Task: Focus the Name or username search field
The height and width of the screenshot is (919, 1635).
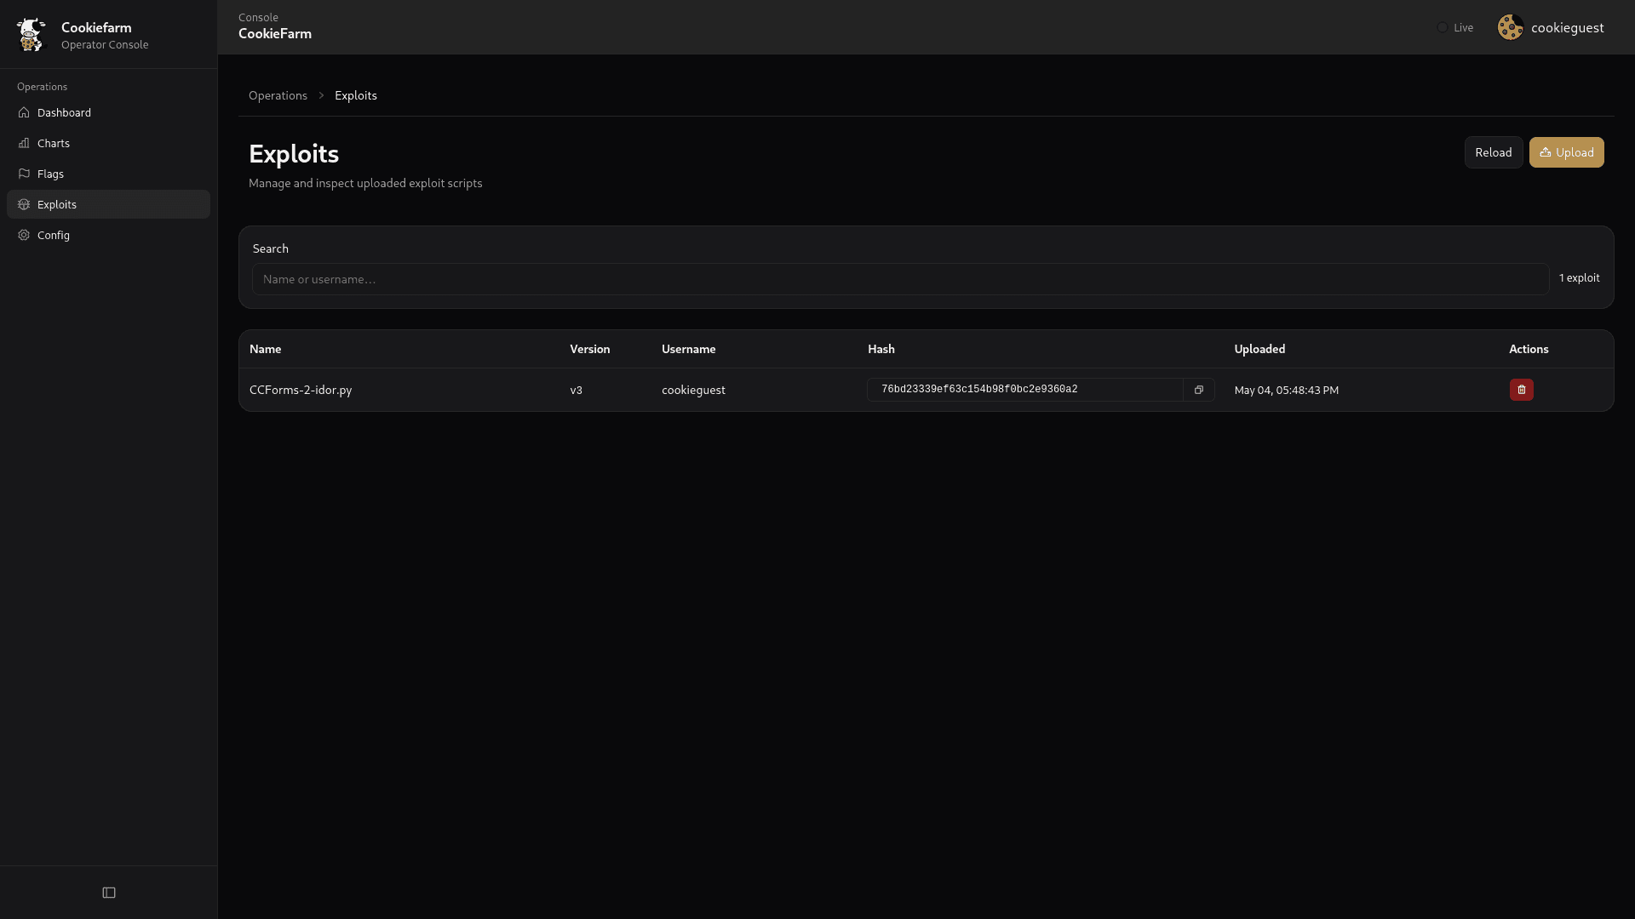Action: [x=900, y=279]
